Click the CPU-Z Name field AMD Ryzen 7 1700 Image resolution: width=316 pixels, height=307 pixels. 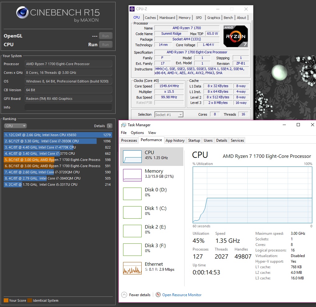[x=187, y=28]
